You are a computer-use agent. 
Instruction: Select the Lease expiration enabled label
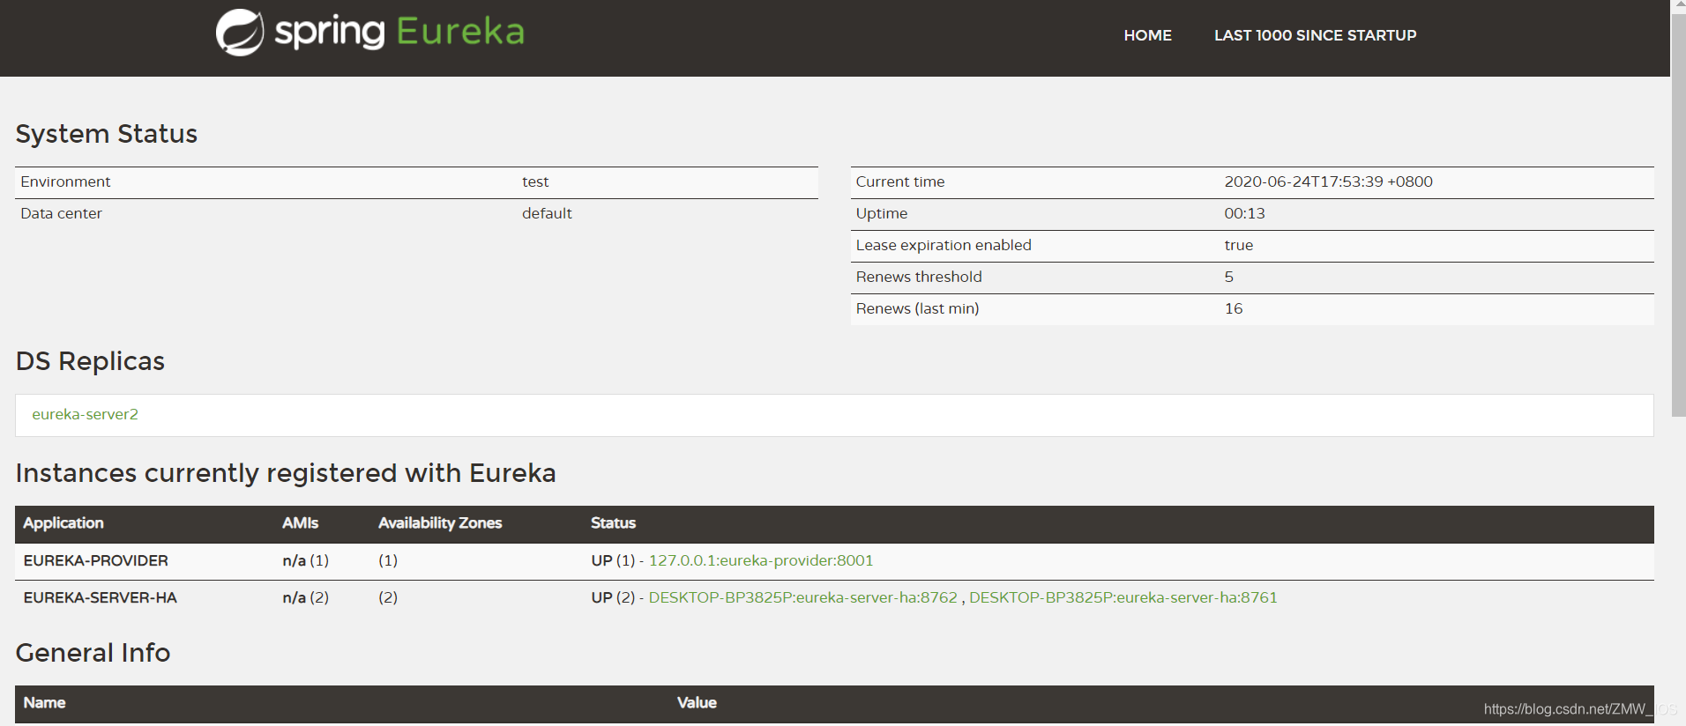coord(944,245)
